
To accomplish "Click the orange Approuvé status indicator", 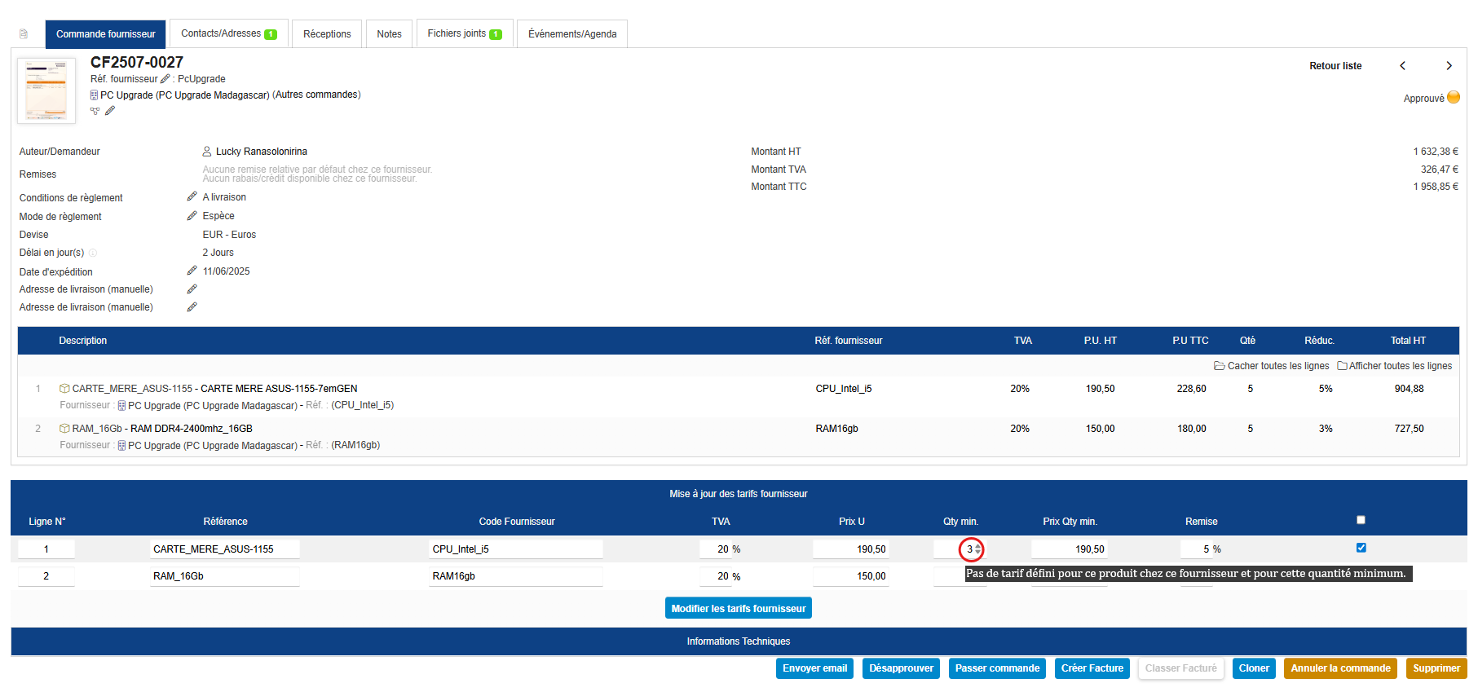I will (1453, 98).
